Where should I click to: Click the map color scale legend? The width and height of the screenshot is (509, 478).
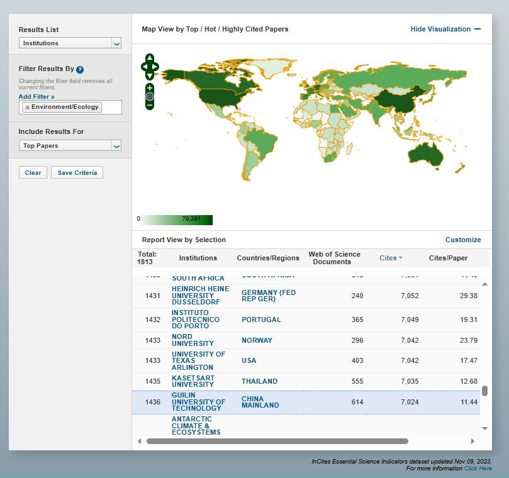pyautogui.click(x=176, y=220)
